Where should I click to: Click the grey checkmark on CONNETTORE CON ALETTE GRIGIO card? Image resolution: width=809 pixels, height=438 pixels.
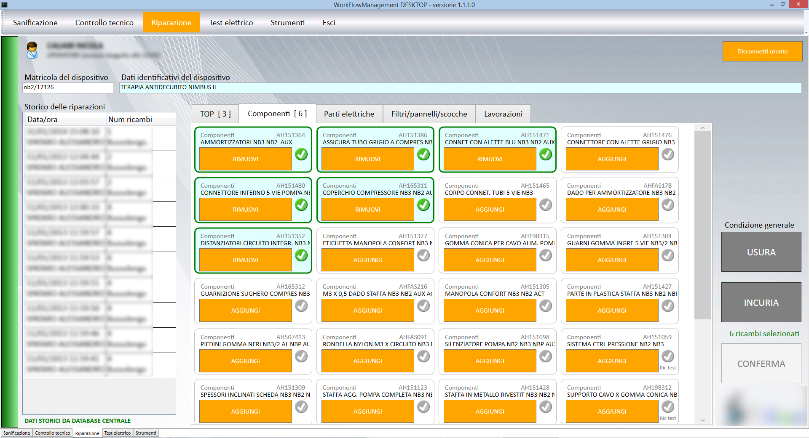(668, 154)
